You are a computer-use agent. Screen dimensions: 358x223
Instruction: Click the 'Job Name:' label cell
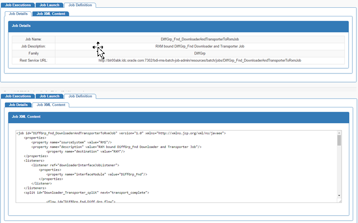[x=33, y=39]
